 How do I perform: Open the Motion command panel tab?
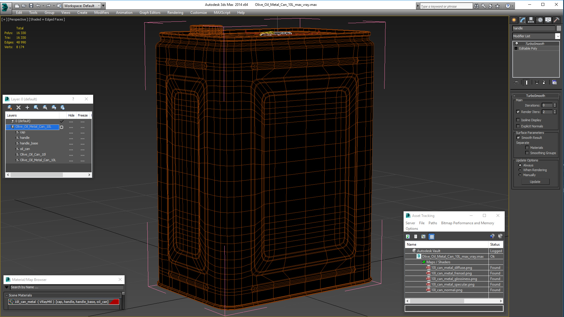tap(540, 20)
